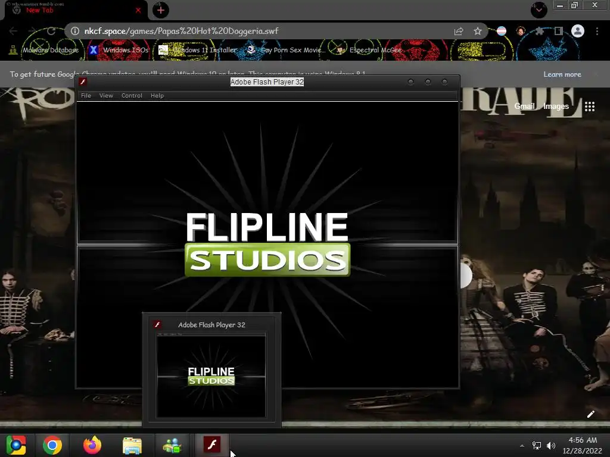Open the Messenger people icon on taskbar
Viewport: 610px width, 457px height.
[172, 445]
